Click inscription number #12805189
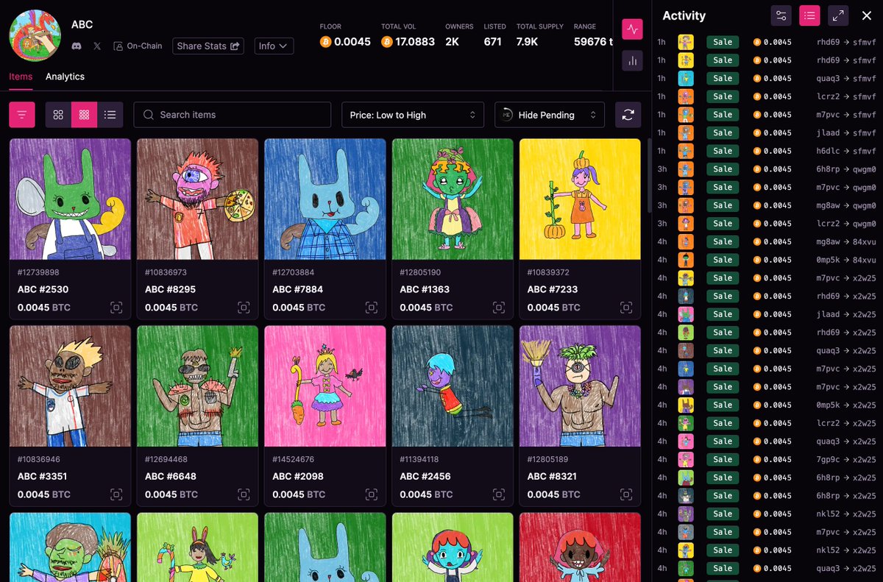Image resolution: width=883 pixels, height=582 pixels. point(547,459)
